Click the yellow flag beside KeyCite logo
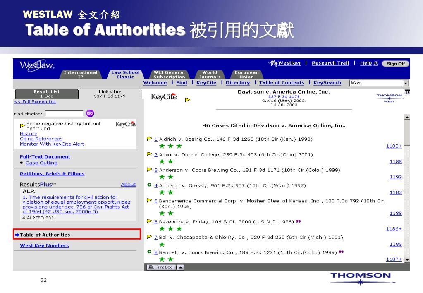 (x=188, y=100)
